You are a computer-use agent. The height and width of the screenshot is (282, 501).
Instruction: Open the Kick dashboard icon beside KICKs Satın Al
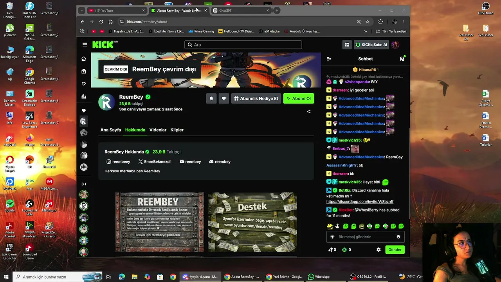(x=347, y=45)
